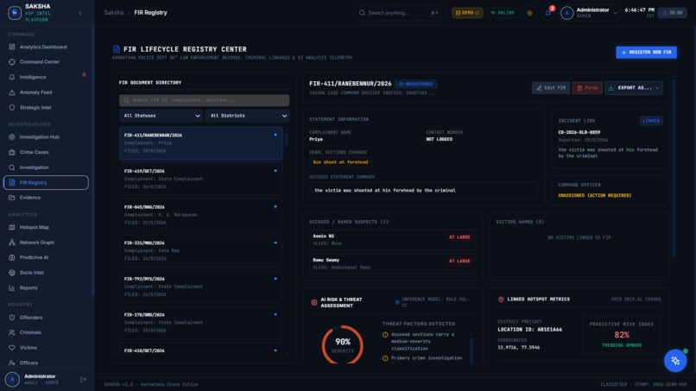Focus the FIR directory search field
Image resolution: width=696 pixels, height=391 pixels.
(x=204, y=100)
